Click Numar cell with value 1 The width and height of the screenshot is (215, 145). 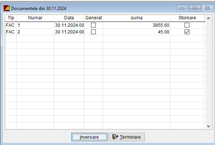pyautogui.click(x=35, y=25)
